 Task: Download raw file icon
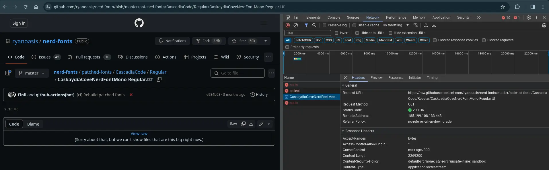251,124
